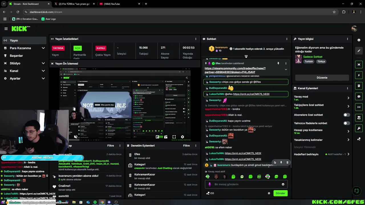
Task: Click the chat bubble icon in sidebar
Action: click(359, 97)
